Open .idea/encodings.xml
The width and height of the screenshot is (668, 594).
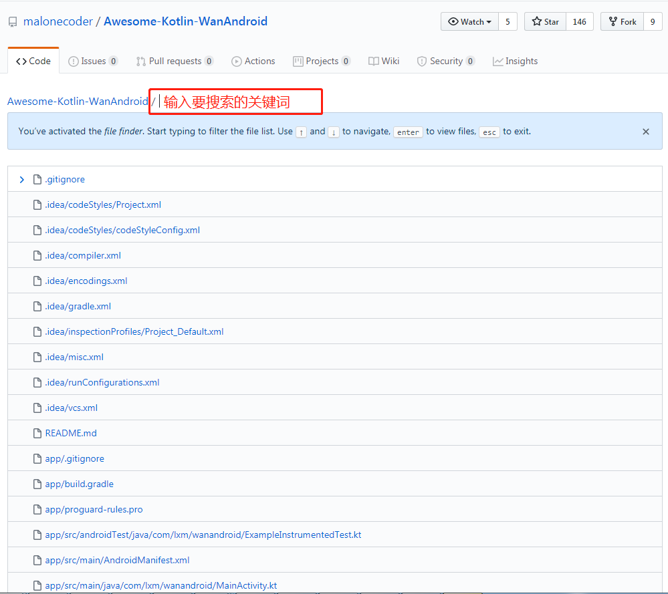pyautogui.click(x=86, y=281)
